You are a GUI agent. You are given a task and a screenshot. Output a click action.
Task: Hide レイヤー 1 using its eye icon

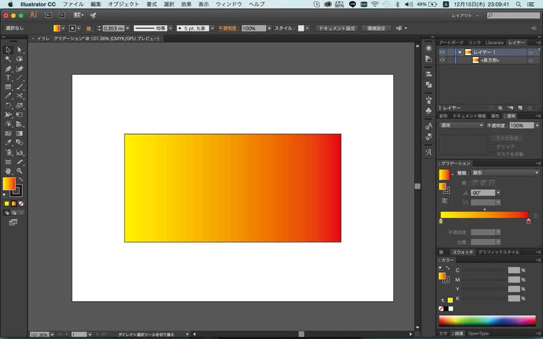click(442, 53)
